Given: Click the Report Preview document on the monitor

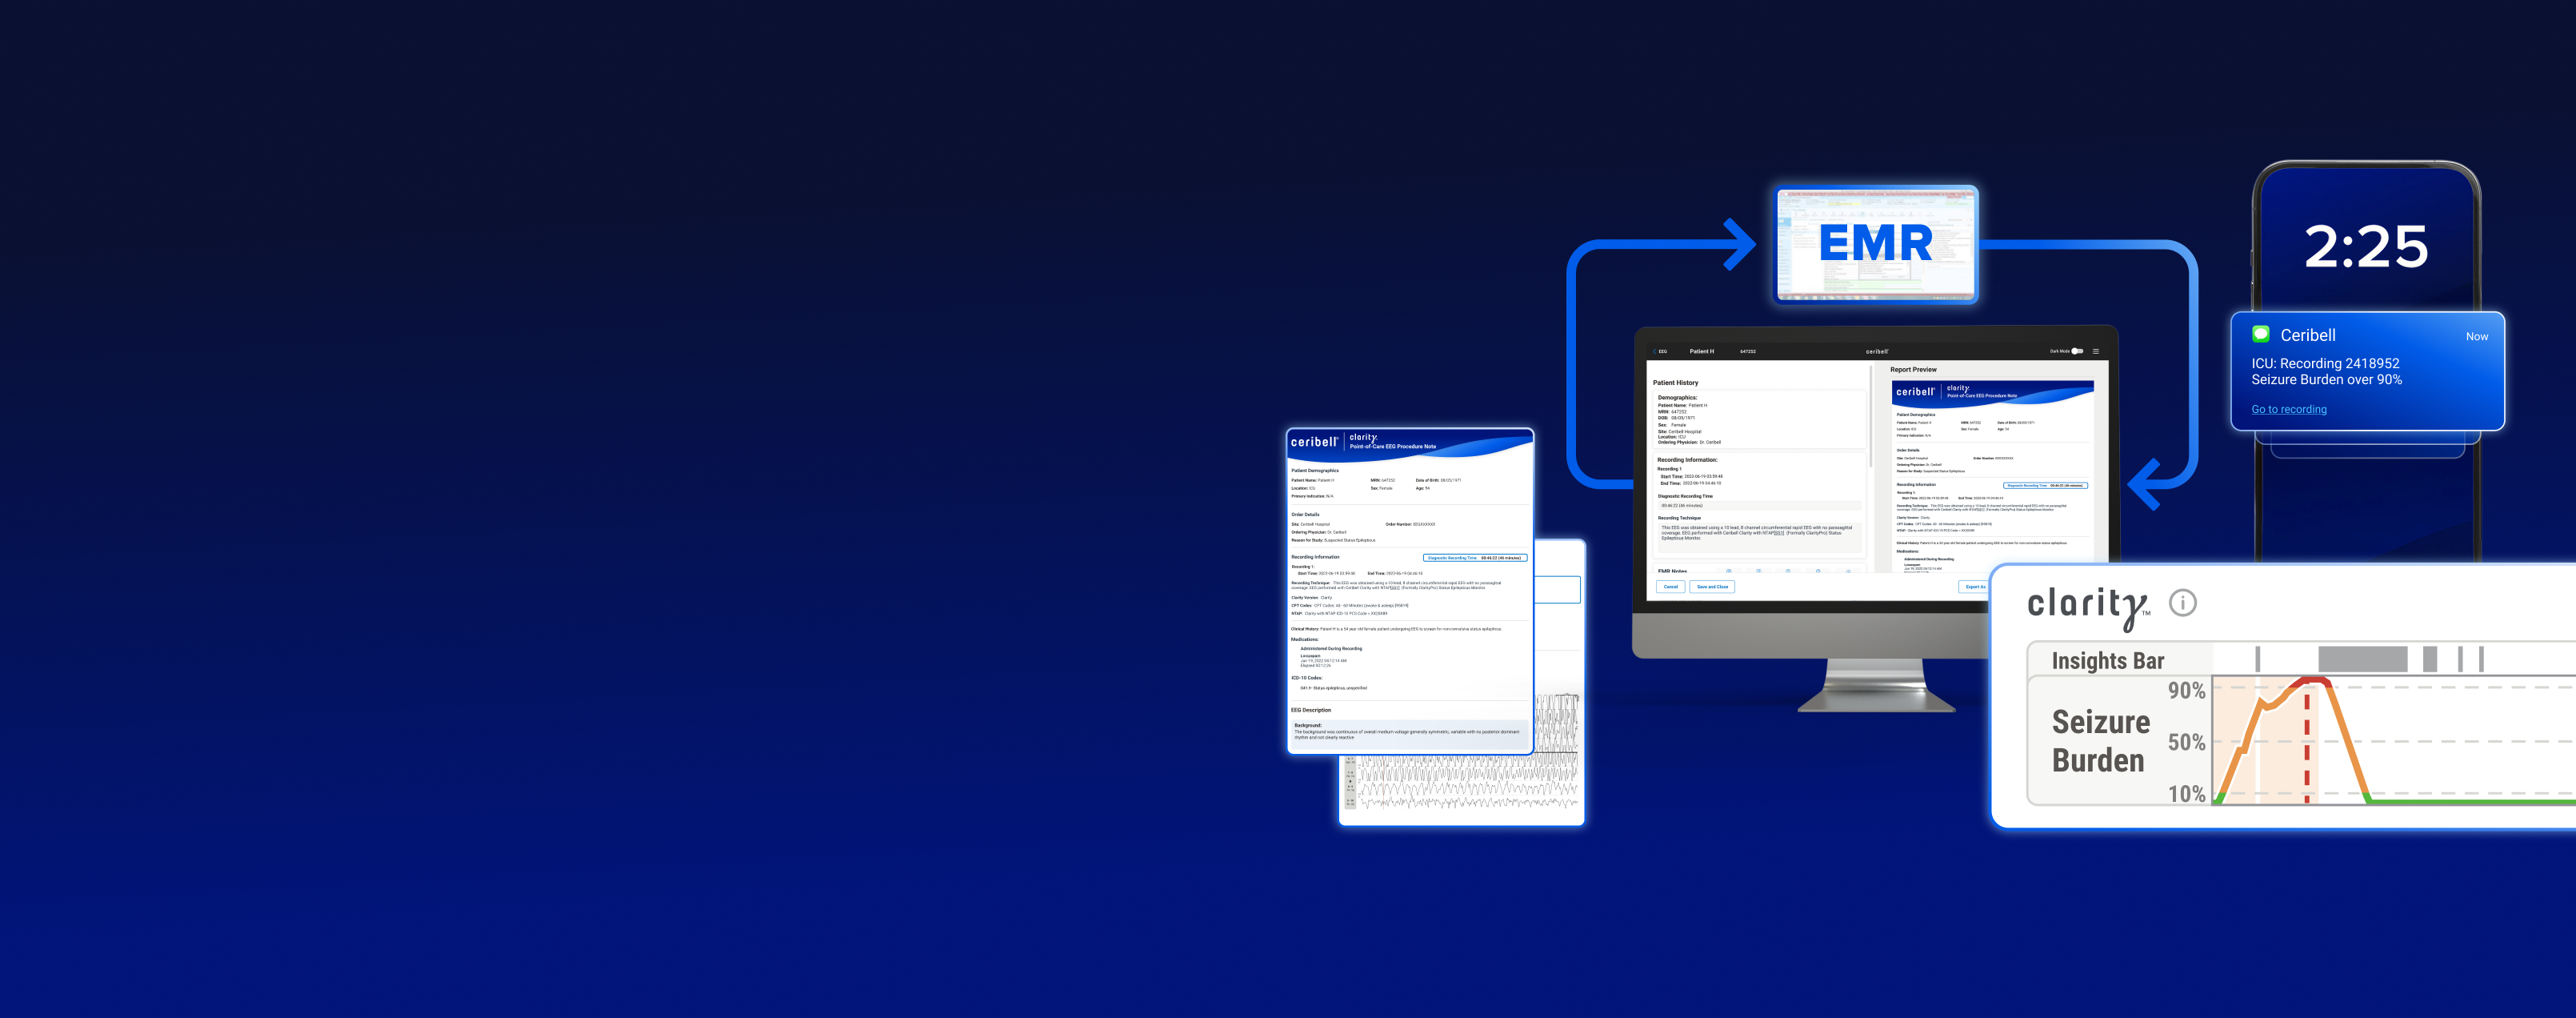Looking at the screenshot, I should [x=1993, y=476].
